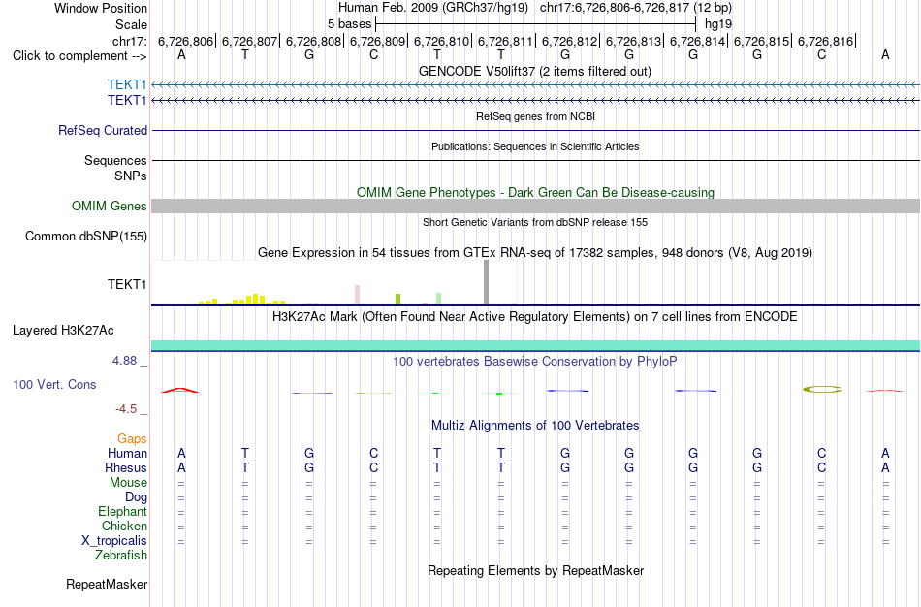Viewport: 921px width, 607px height.
Task: Open 100 vertebrates Basewise Conservation by PhyloP title
Action: pos(535,362)
